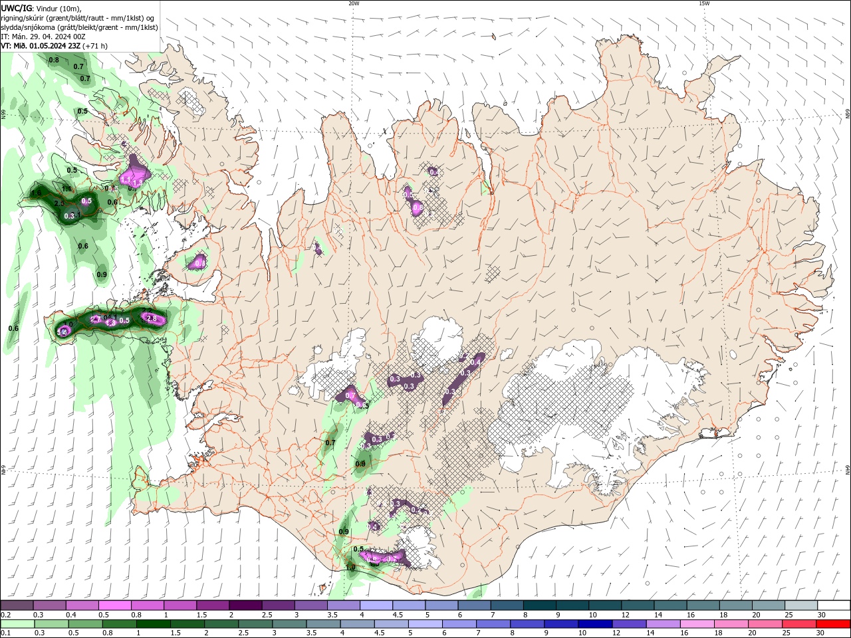Click the '1.0' value near the south coast
Screen dimensions: 851x638
click(350, 568)
